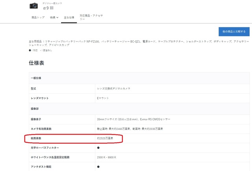Click the α9 III product title
The width and height of the screenshot is (252, 171).
coord(49,8)
